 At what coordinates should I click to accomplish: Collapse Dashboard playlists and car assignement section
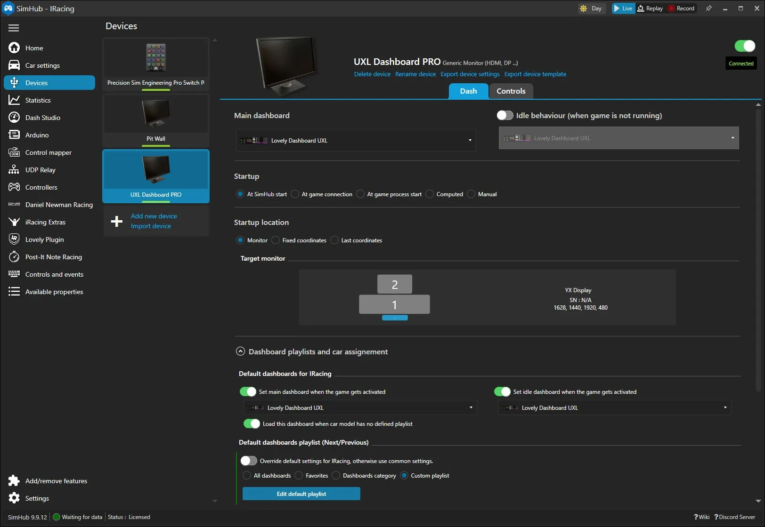[240, 351]
